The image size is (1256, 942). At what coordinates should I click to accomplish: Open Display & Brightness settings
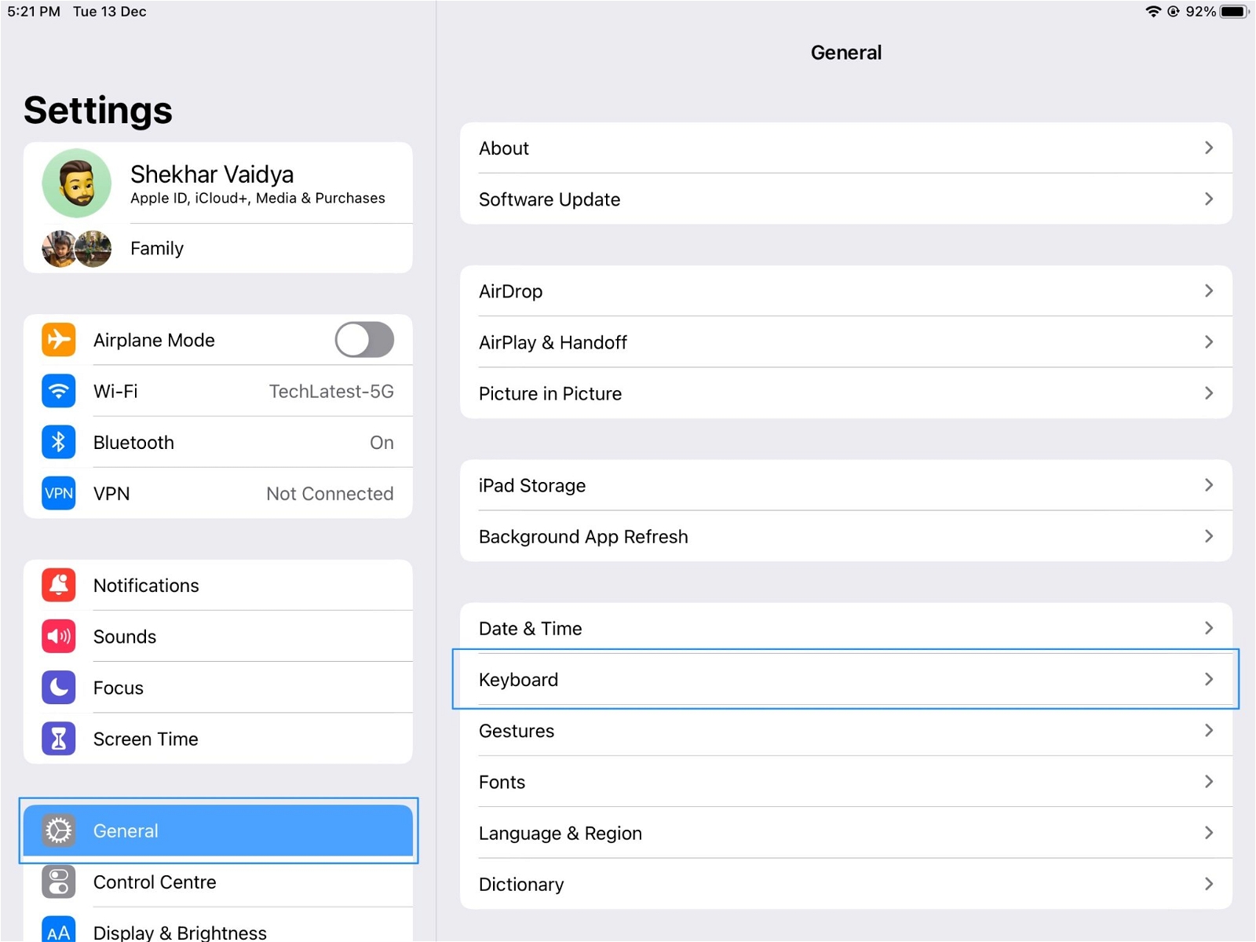(218, 926)
